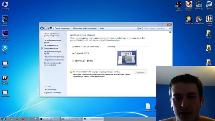Click the Применить button
215x121 pixels.
140,72
